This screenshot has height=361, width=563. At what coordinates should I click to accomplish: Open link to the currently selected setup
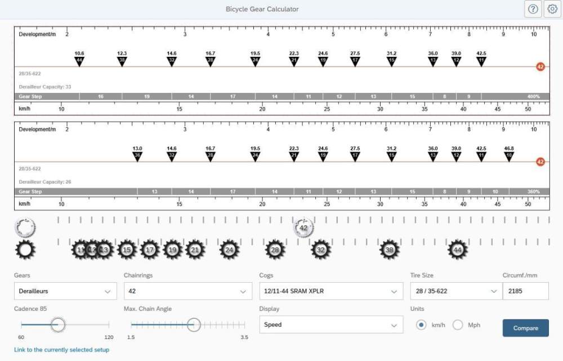[62, 350]
